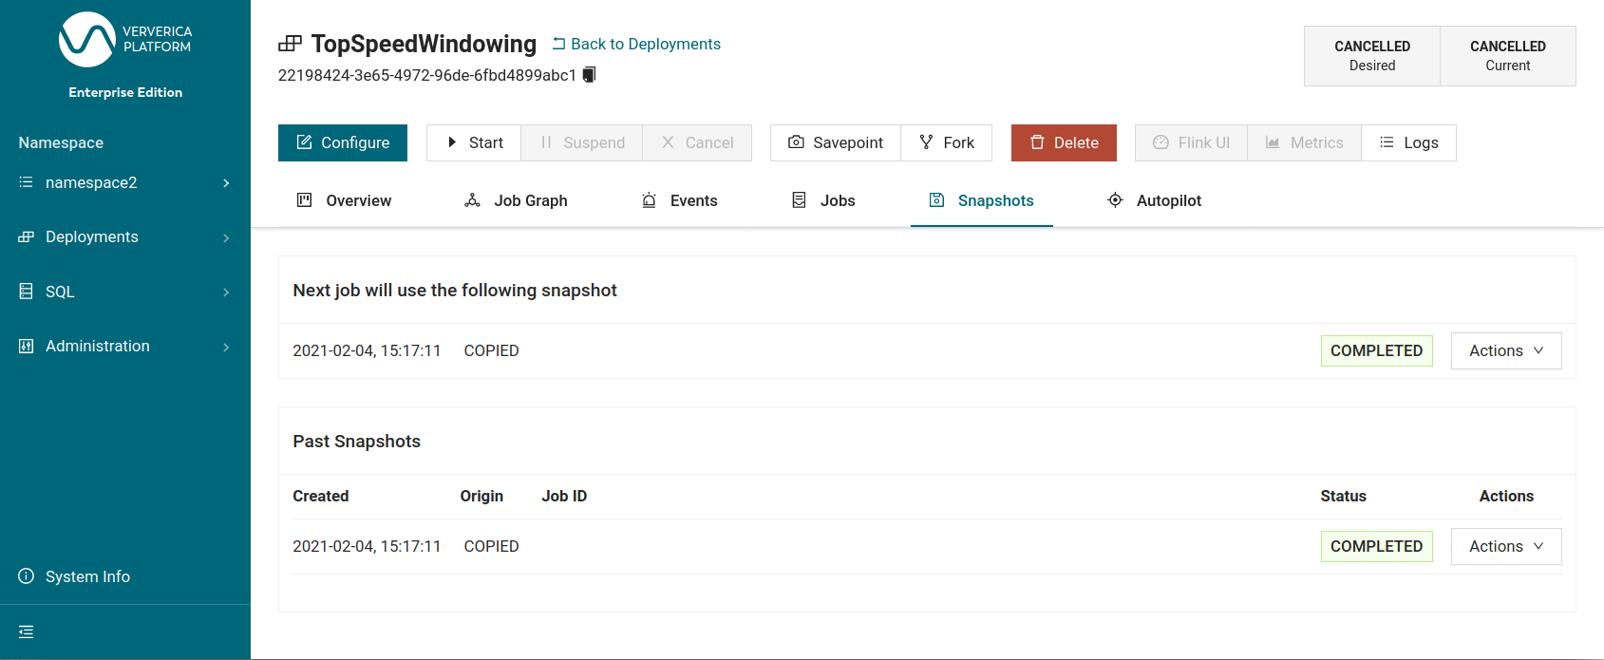
Task: Click the Desired state CANCELLED indicator
Action: point(1372,56)
